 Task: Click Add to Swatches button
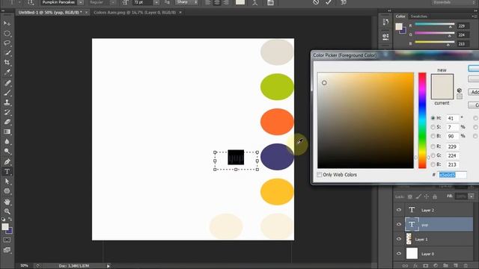474,92
